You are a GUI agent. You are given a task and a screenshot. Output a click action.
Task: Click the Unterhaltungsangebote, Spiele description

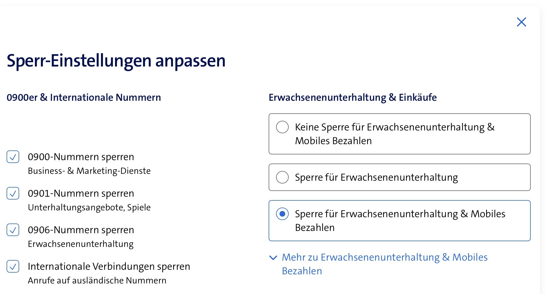pos(89,207)
